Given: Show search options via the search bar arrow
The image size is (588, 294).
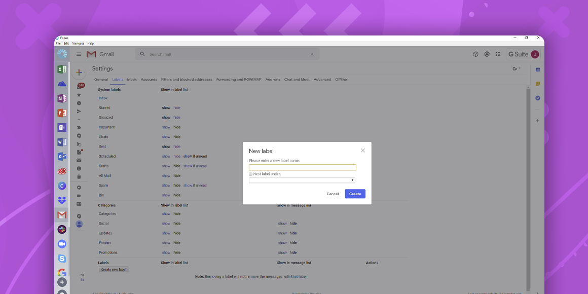Looking at the screenshot, I should tap(312, 54).
